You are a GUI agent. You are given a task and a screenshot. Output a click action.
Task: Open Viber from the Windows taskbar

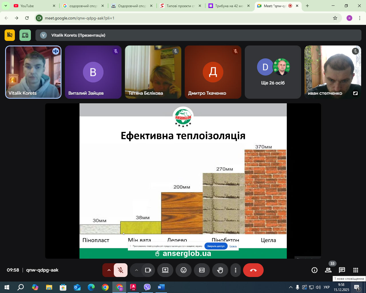147,287
